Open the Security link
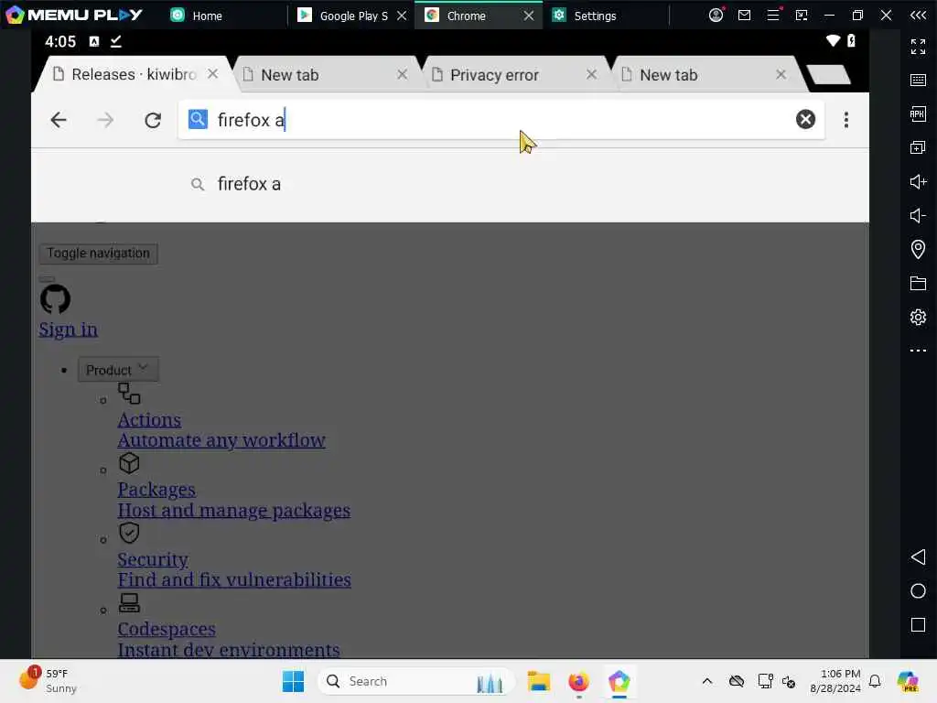Viewport: 937px width, 703px height. (153, 559)
